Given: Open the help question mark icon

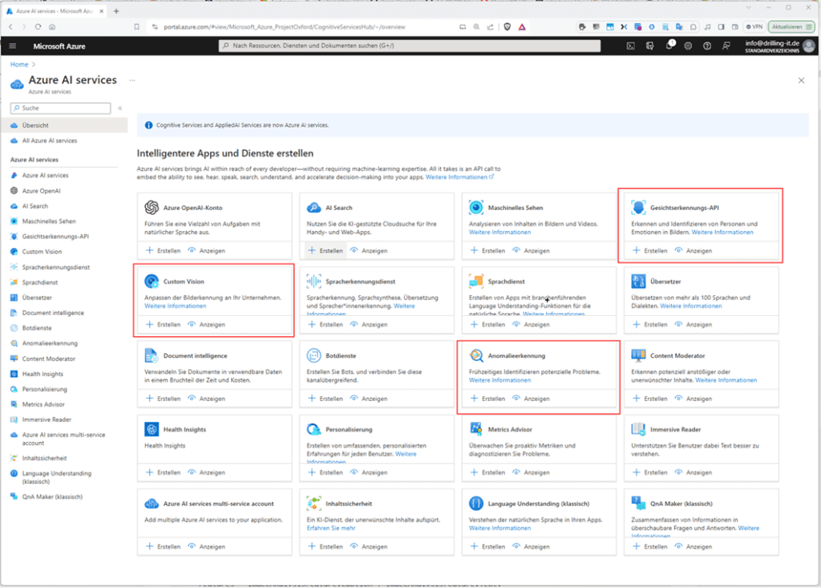Looking at the screenshot, I should [x=707, y=46].
